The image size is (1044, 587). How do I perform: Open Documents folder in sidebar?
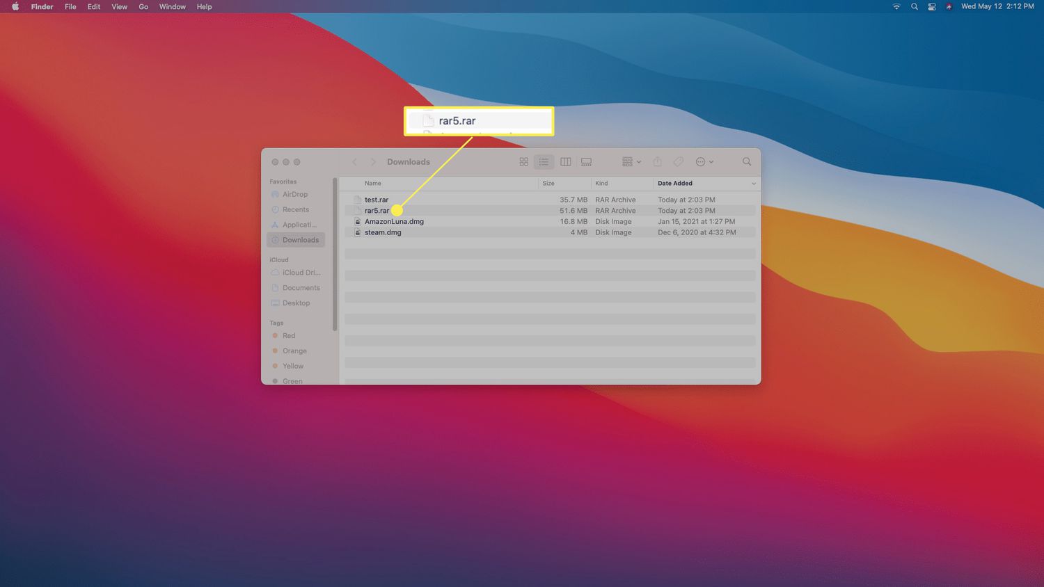[x=301, y=288]
